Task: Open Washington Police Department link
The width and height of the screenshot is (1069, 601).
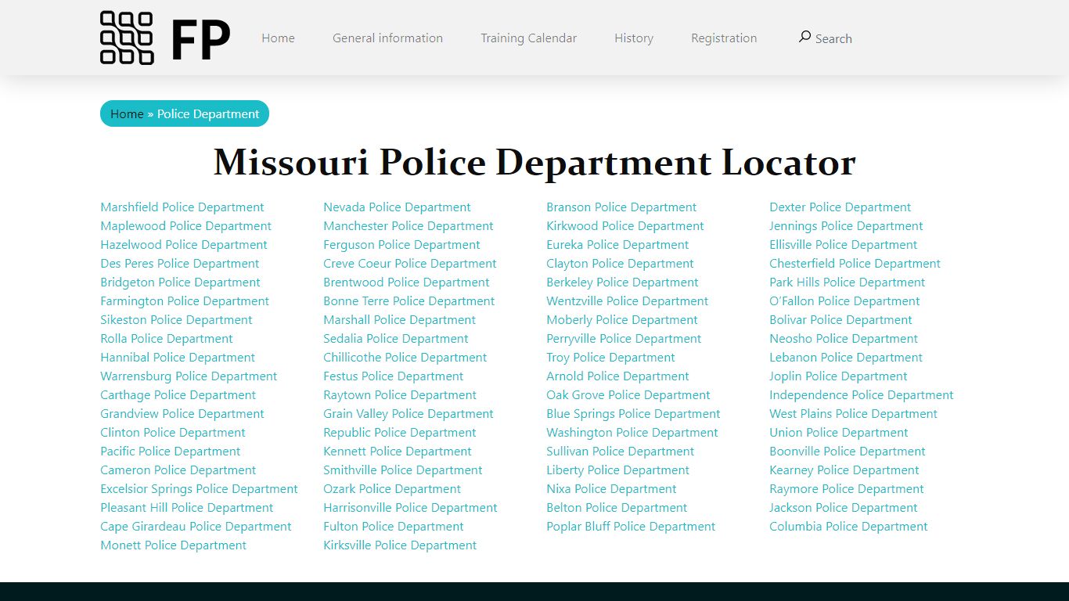Action: [x=632, y=433]
